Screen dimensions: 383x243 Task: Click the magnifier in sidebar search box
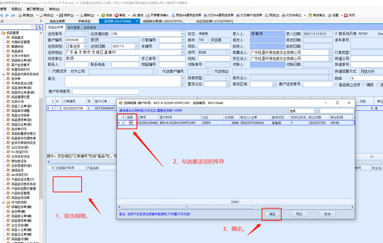(33, 27)
